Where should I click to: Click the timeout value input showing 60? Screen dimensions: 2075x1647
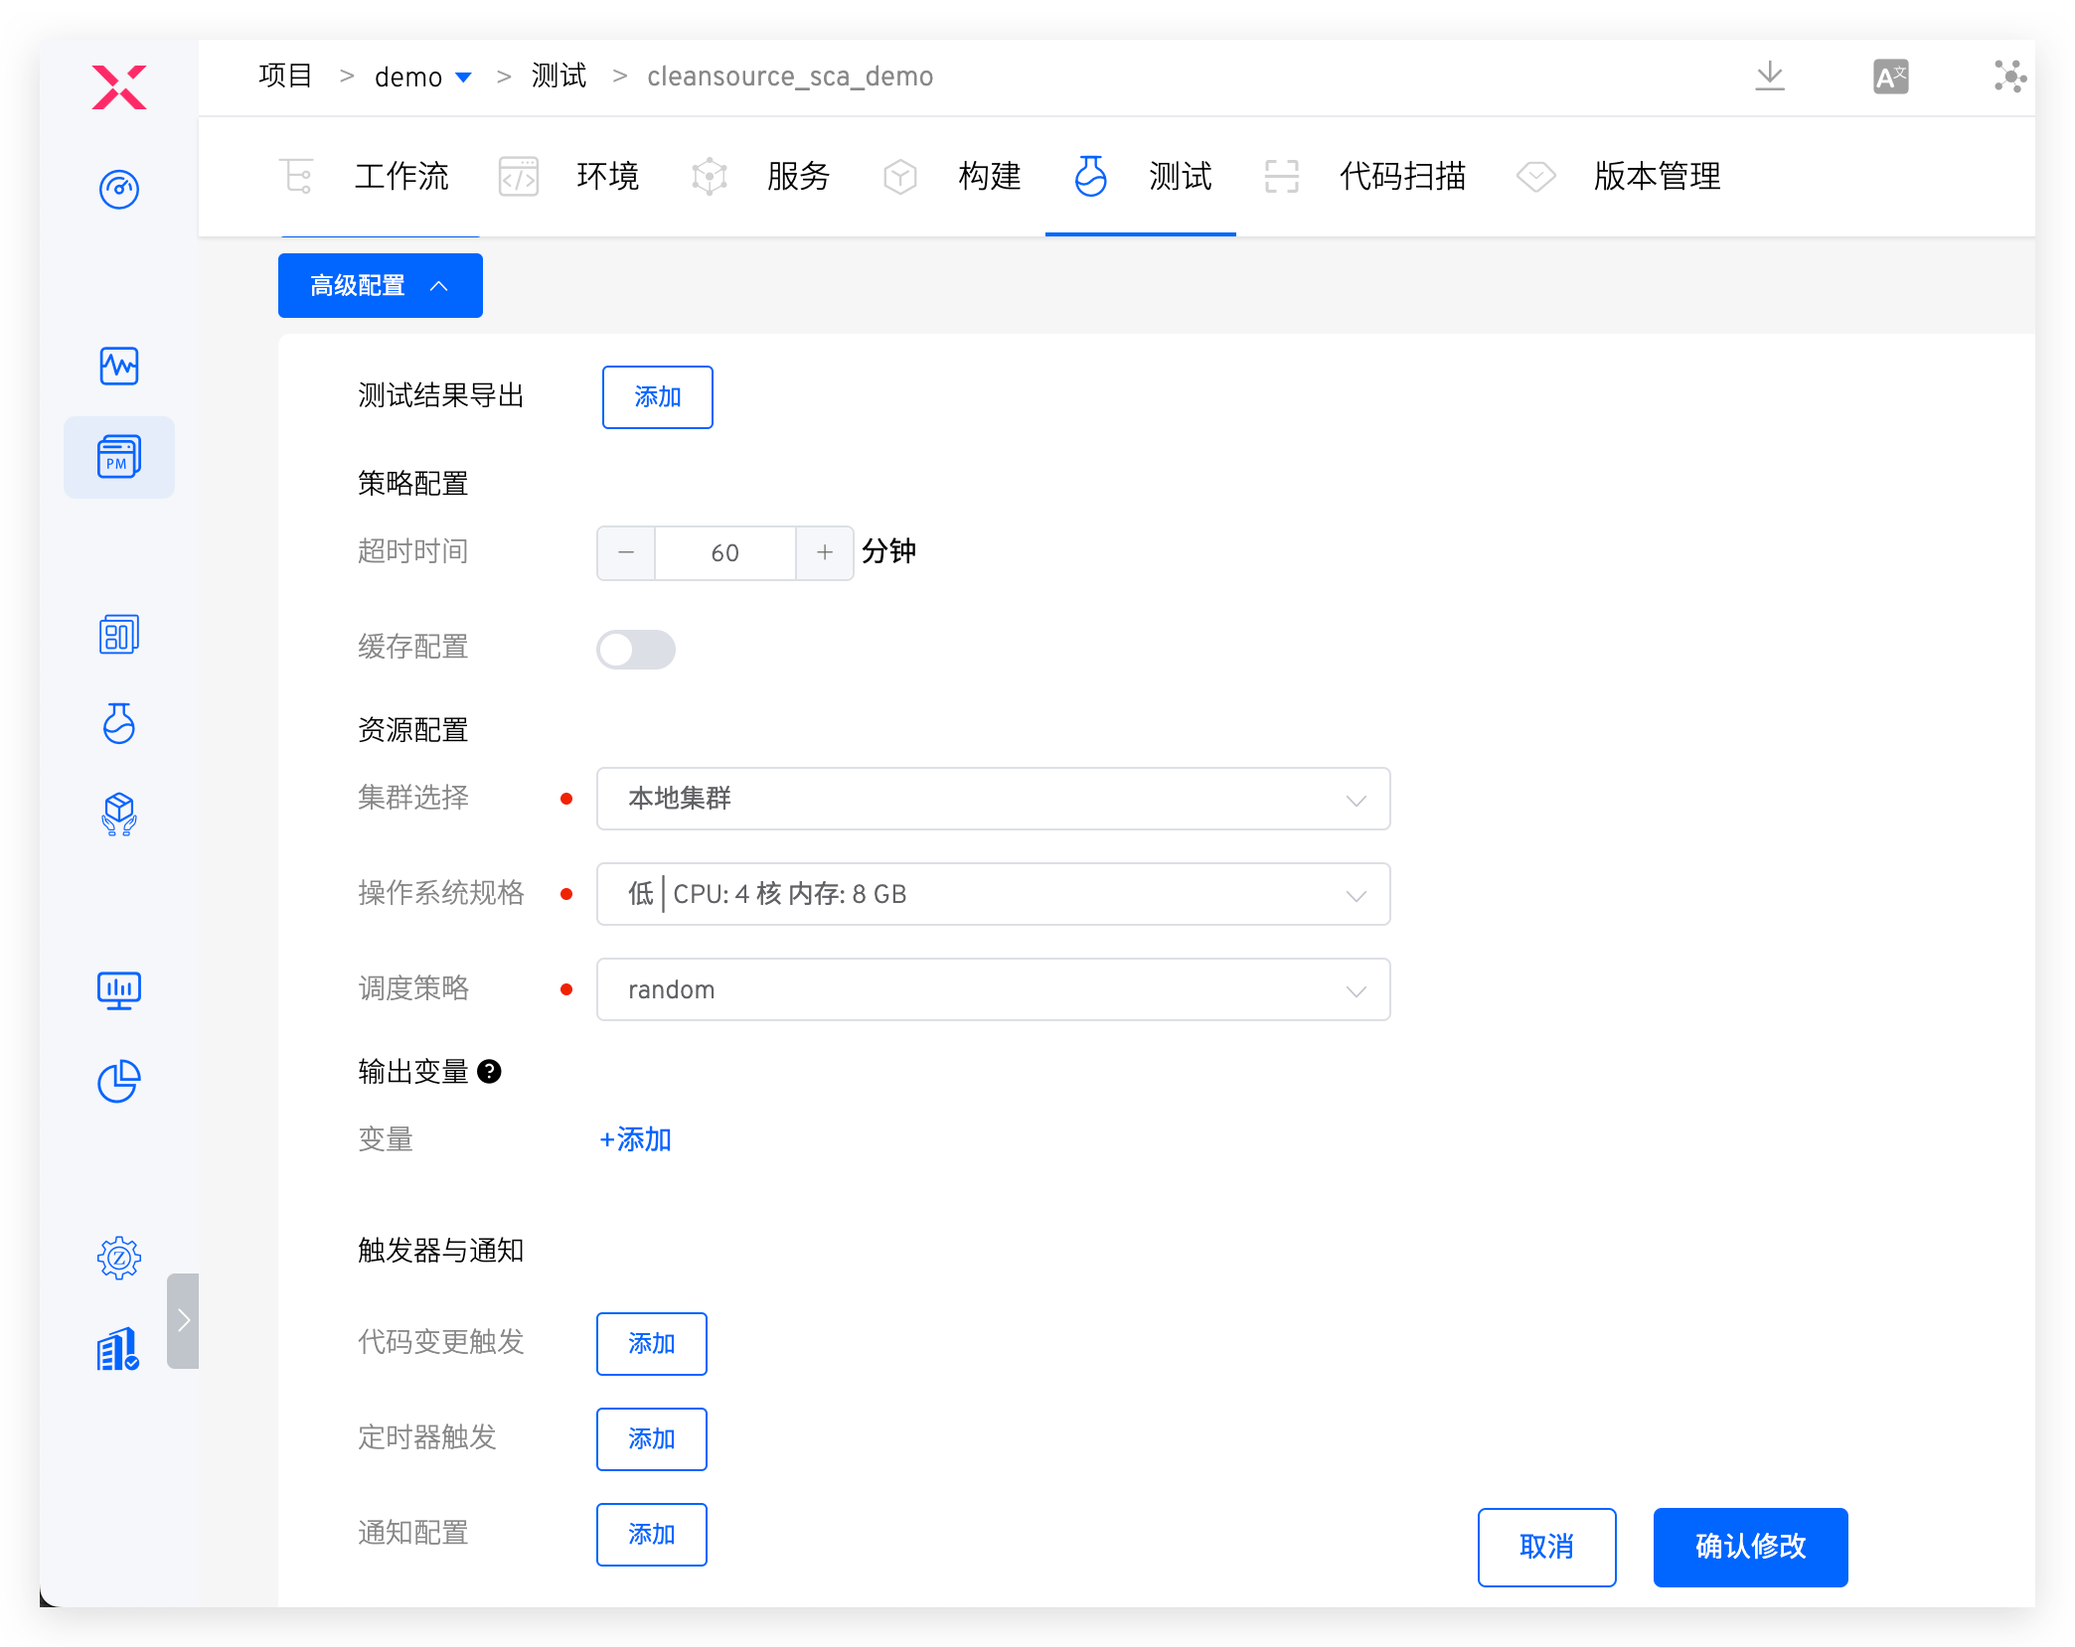click(724, 553)
